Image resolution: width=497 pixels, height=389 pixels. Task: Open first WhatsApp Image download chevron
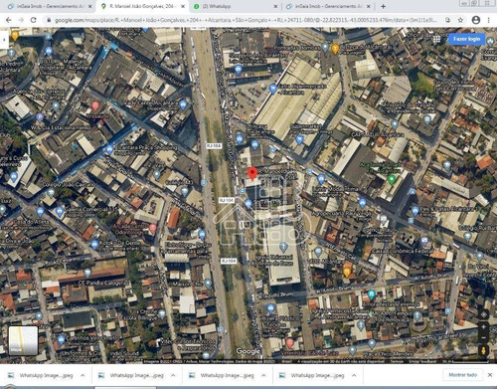point(83,375)
